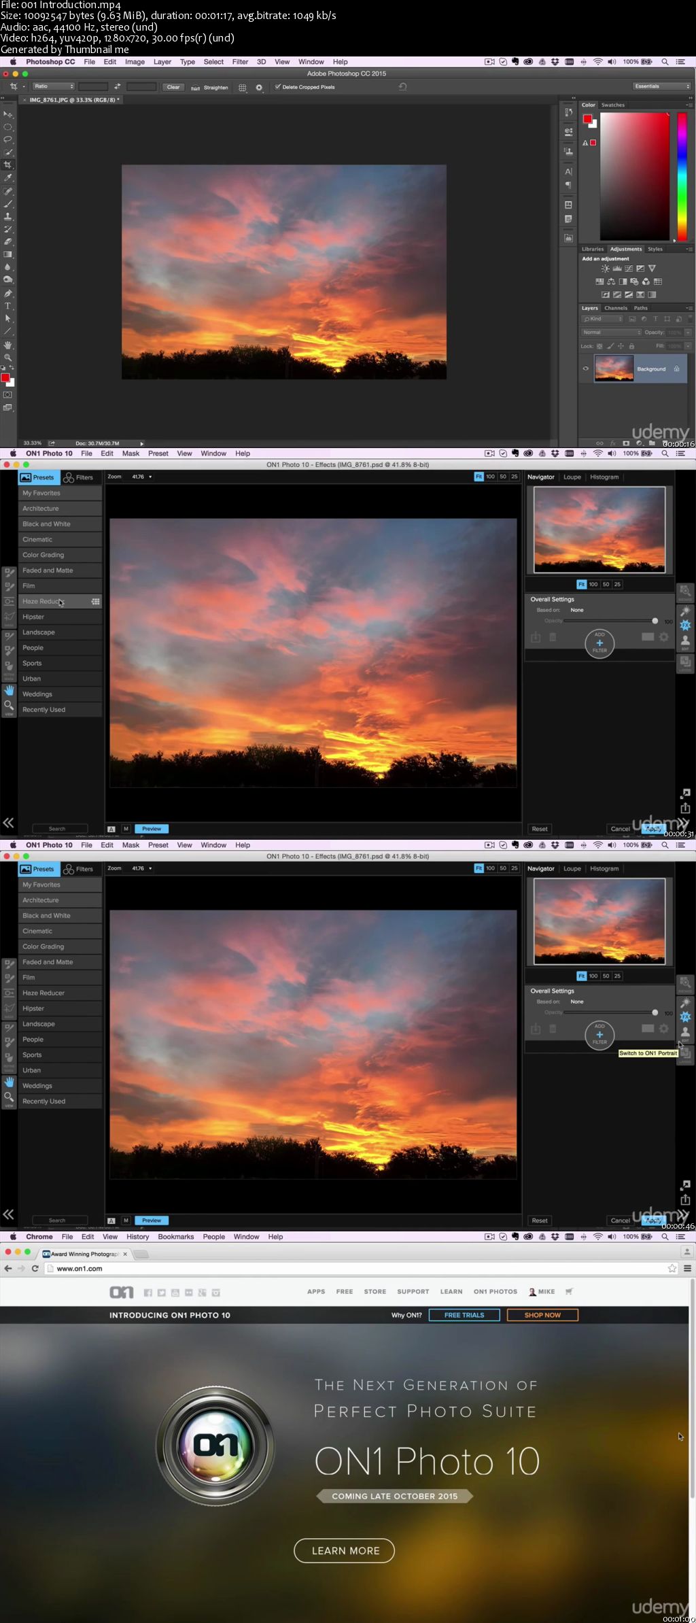Click the red foreground swatch in Color panel
Viewport: 696px width, 1623px height.
pyautogui.click(x=587, y=119)
